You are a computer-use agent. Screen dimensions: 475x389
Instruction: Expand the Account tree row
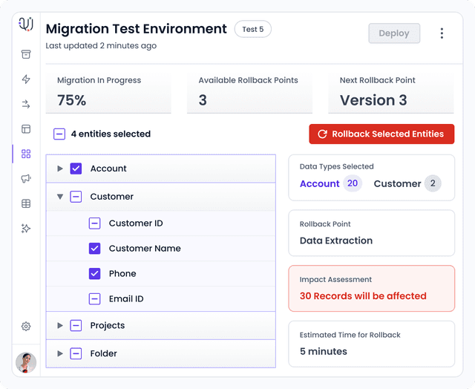tap(60, 169)
